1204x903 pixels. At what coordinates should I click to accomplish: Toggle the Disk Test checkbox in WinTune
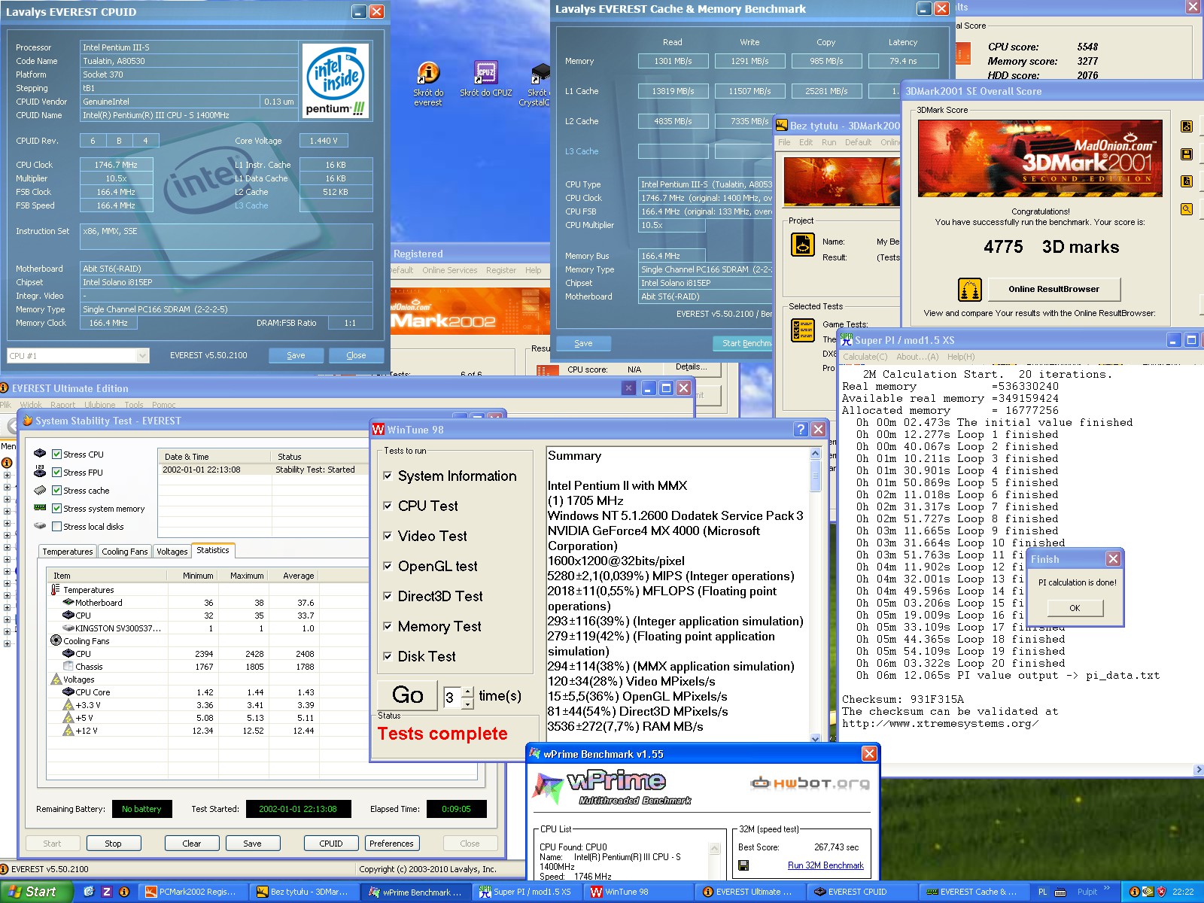388,656
